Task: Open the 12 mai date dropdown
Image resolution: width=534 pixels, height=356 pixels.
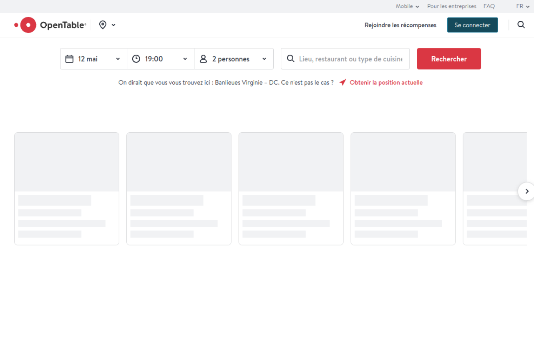Action: (x=94, y=59)
